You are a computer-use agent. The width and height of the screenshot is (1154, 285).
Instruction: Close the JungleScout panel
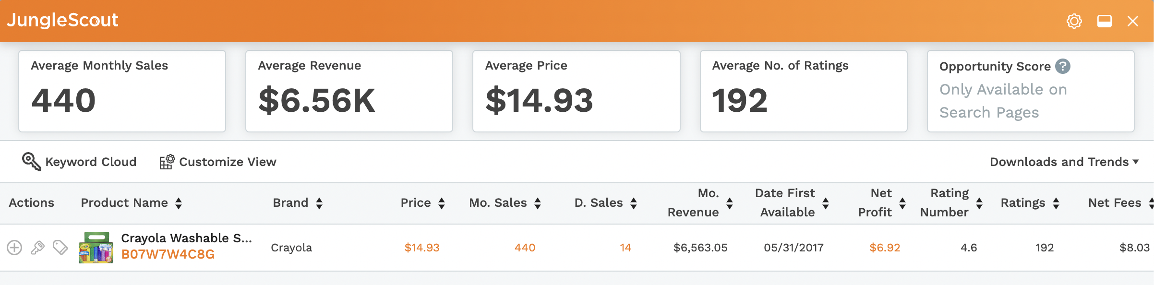(1133, 21)
